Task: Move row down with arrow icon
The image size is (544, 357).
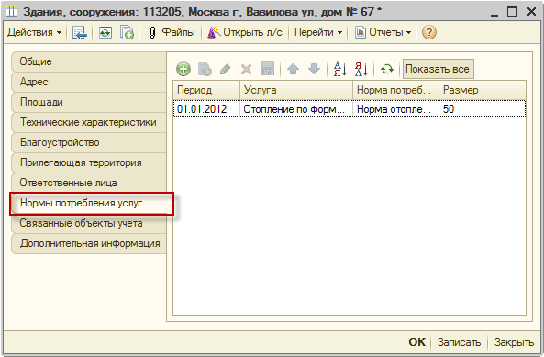Action: point(314,69)
